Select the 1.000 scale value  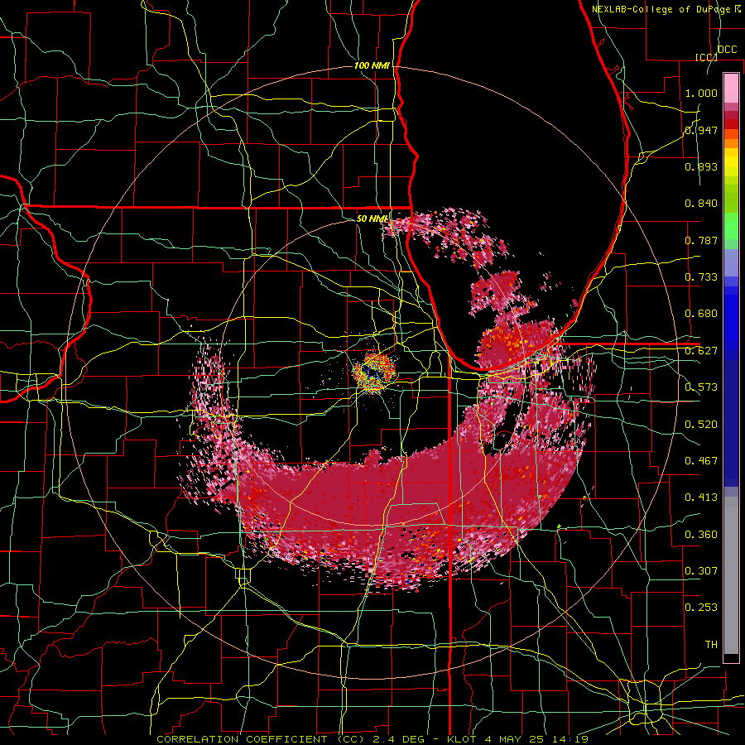click(x=701, y=93)
